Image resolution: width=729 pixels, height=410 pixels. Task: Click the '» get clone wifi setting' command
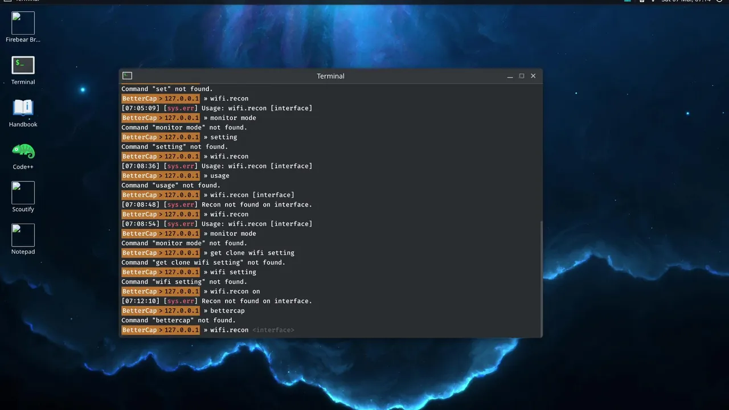click(x=208, y=253)
